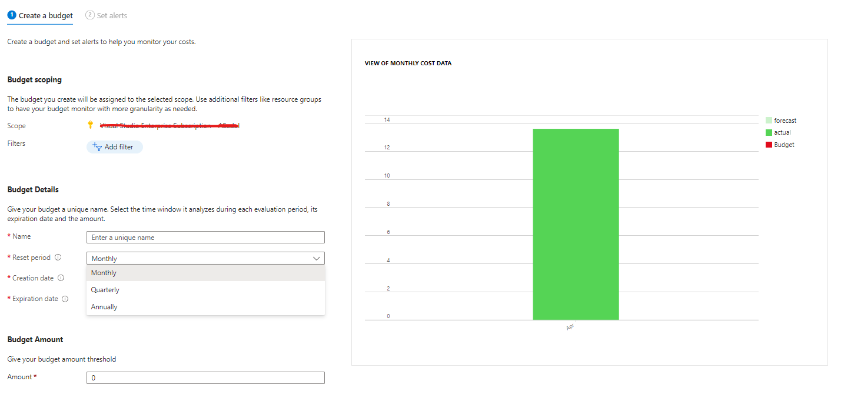
Task: Open the Reset period dropdown chevron
Action: (x=316, y=258)
